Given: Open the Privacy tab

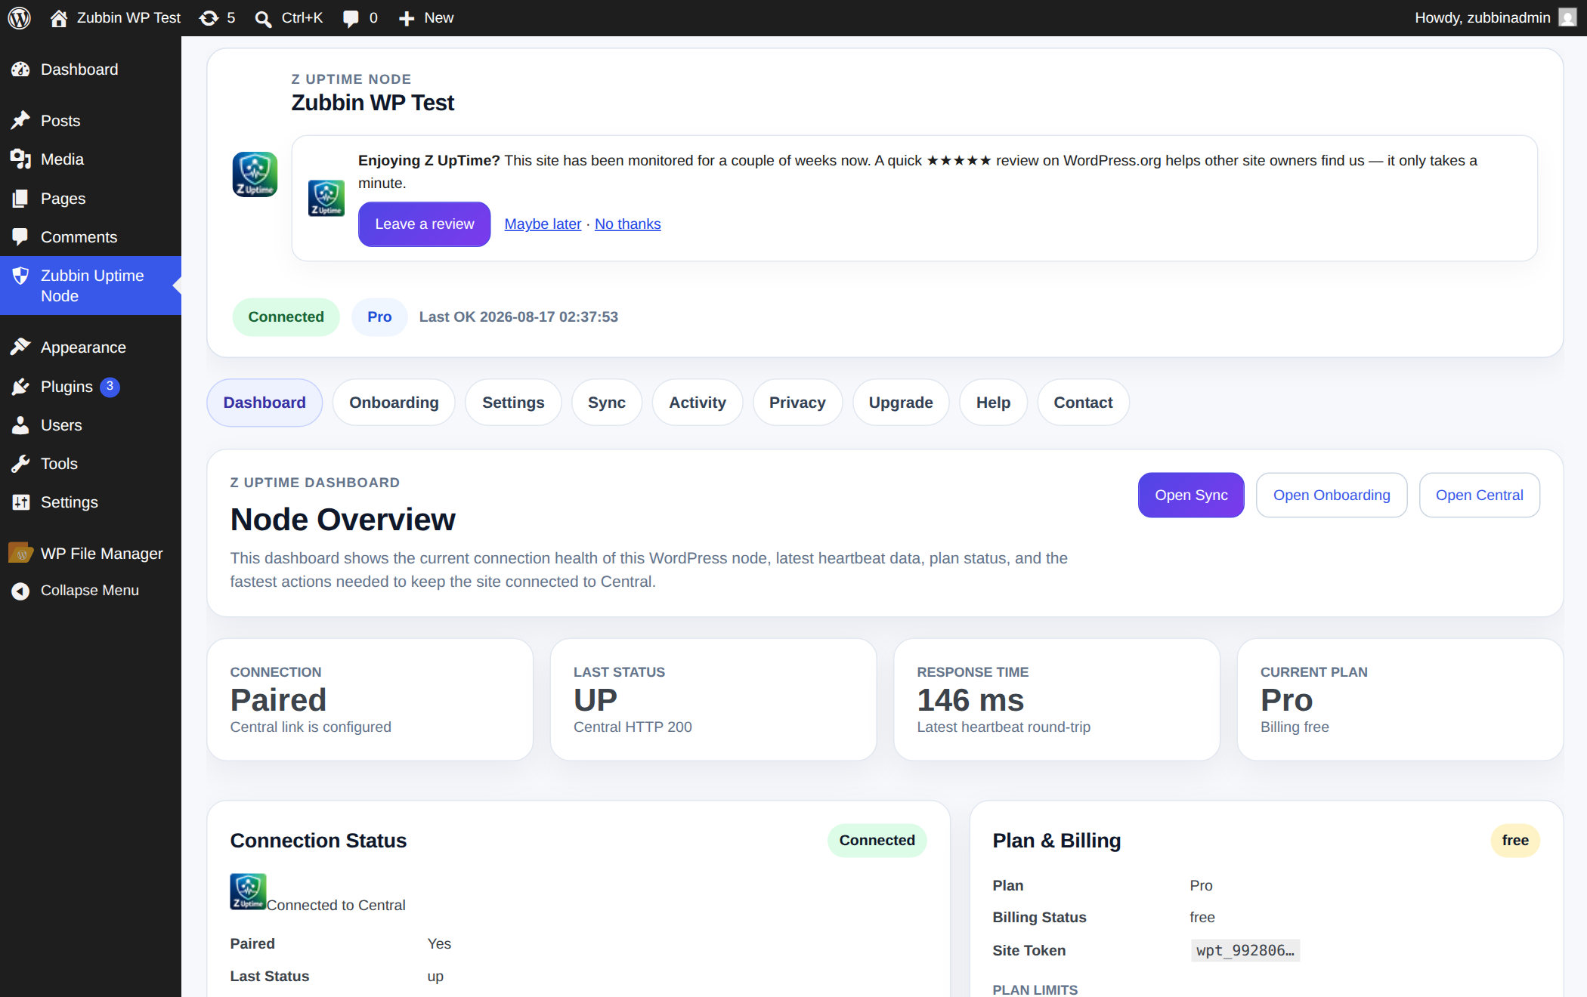Looking at the screenshot, I should coord(797,403).
